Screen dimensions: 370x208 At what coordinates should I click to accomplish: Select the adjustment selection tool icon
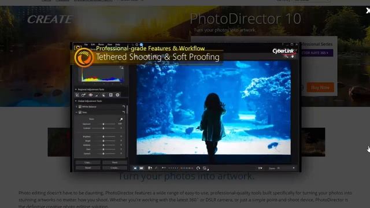[104, 95]
